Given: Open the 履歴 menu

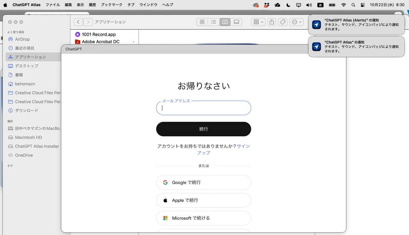Looking at the screenshot, I should click(92, 5).
